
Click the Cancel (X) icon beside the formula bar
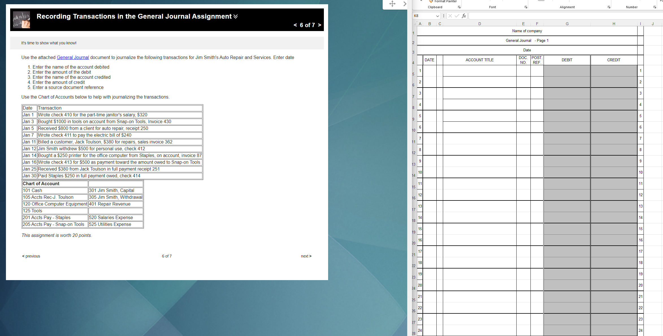pos(450,16)
